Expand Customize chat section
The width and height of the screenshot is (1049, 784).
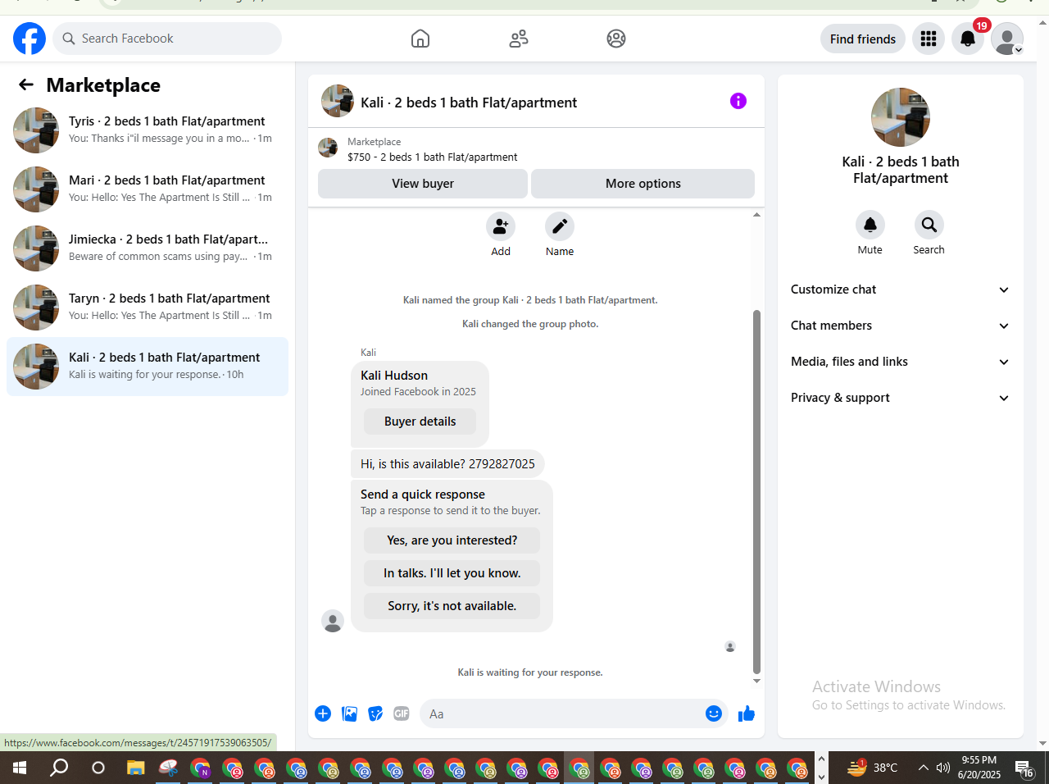tap(901, 289)
